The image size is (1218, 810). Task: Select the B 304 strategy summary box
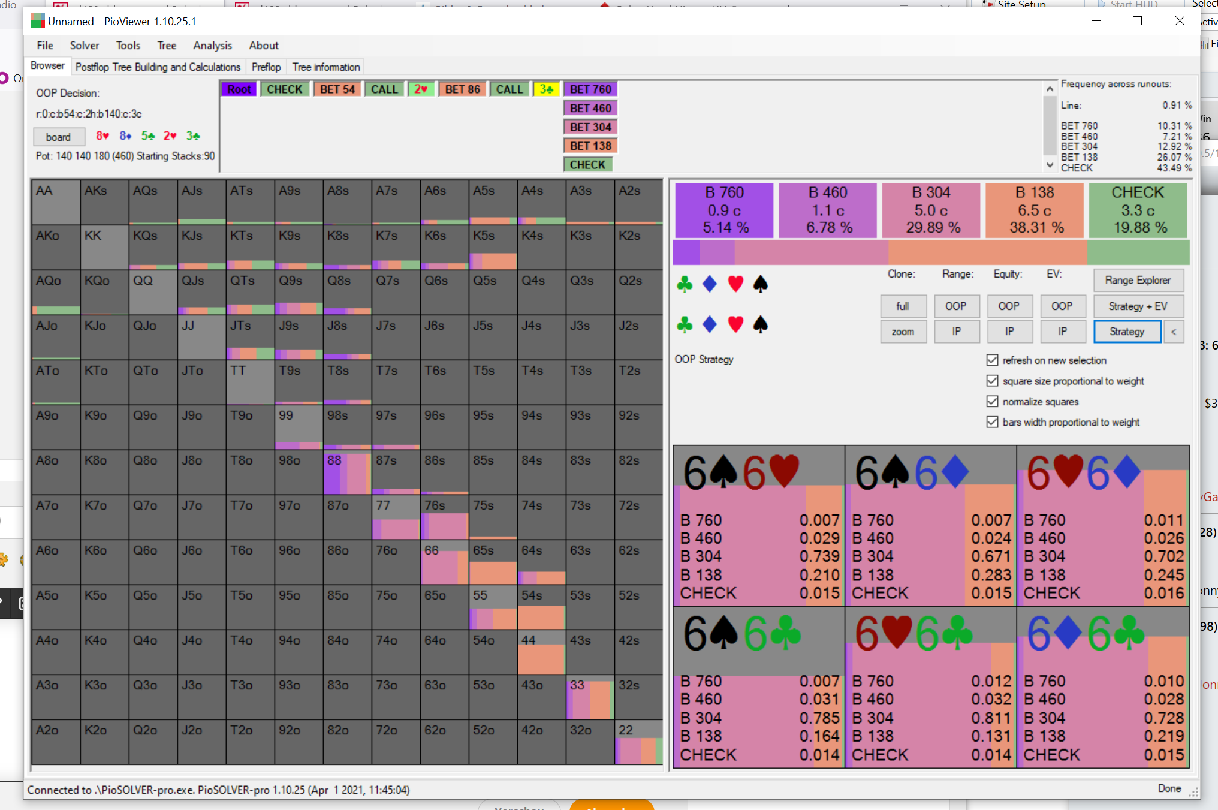[931, 210]
